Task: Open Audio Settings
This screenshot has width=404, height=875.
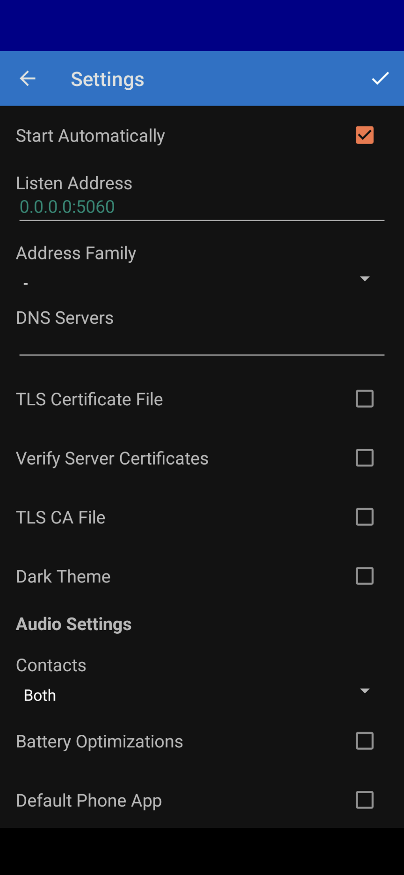Action: coord(73,624)
